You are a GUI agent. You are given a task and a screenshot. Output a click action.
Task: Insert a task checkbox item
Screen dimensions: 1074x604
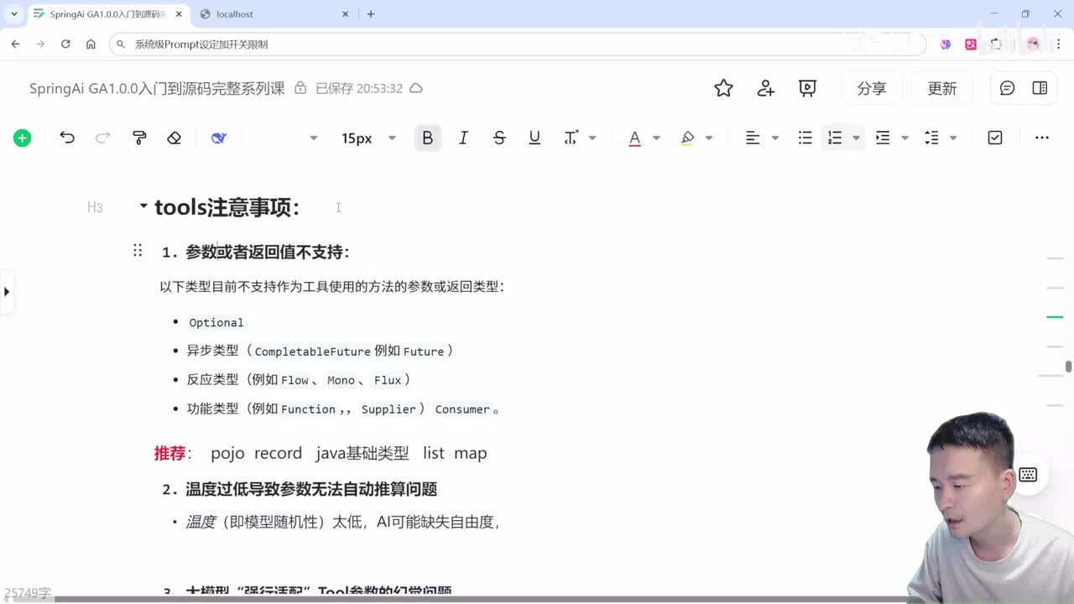[995, 138]
